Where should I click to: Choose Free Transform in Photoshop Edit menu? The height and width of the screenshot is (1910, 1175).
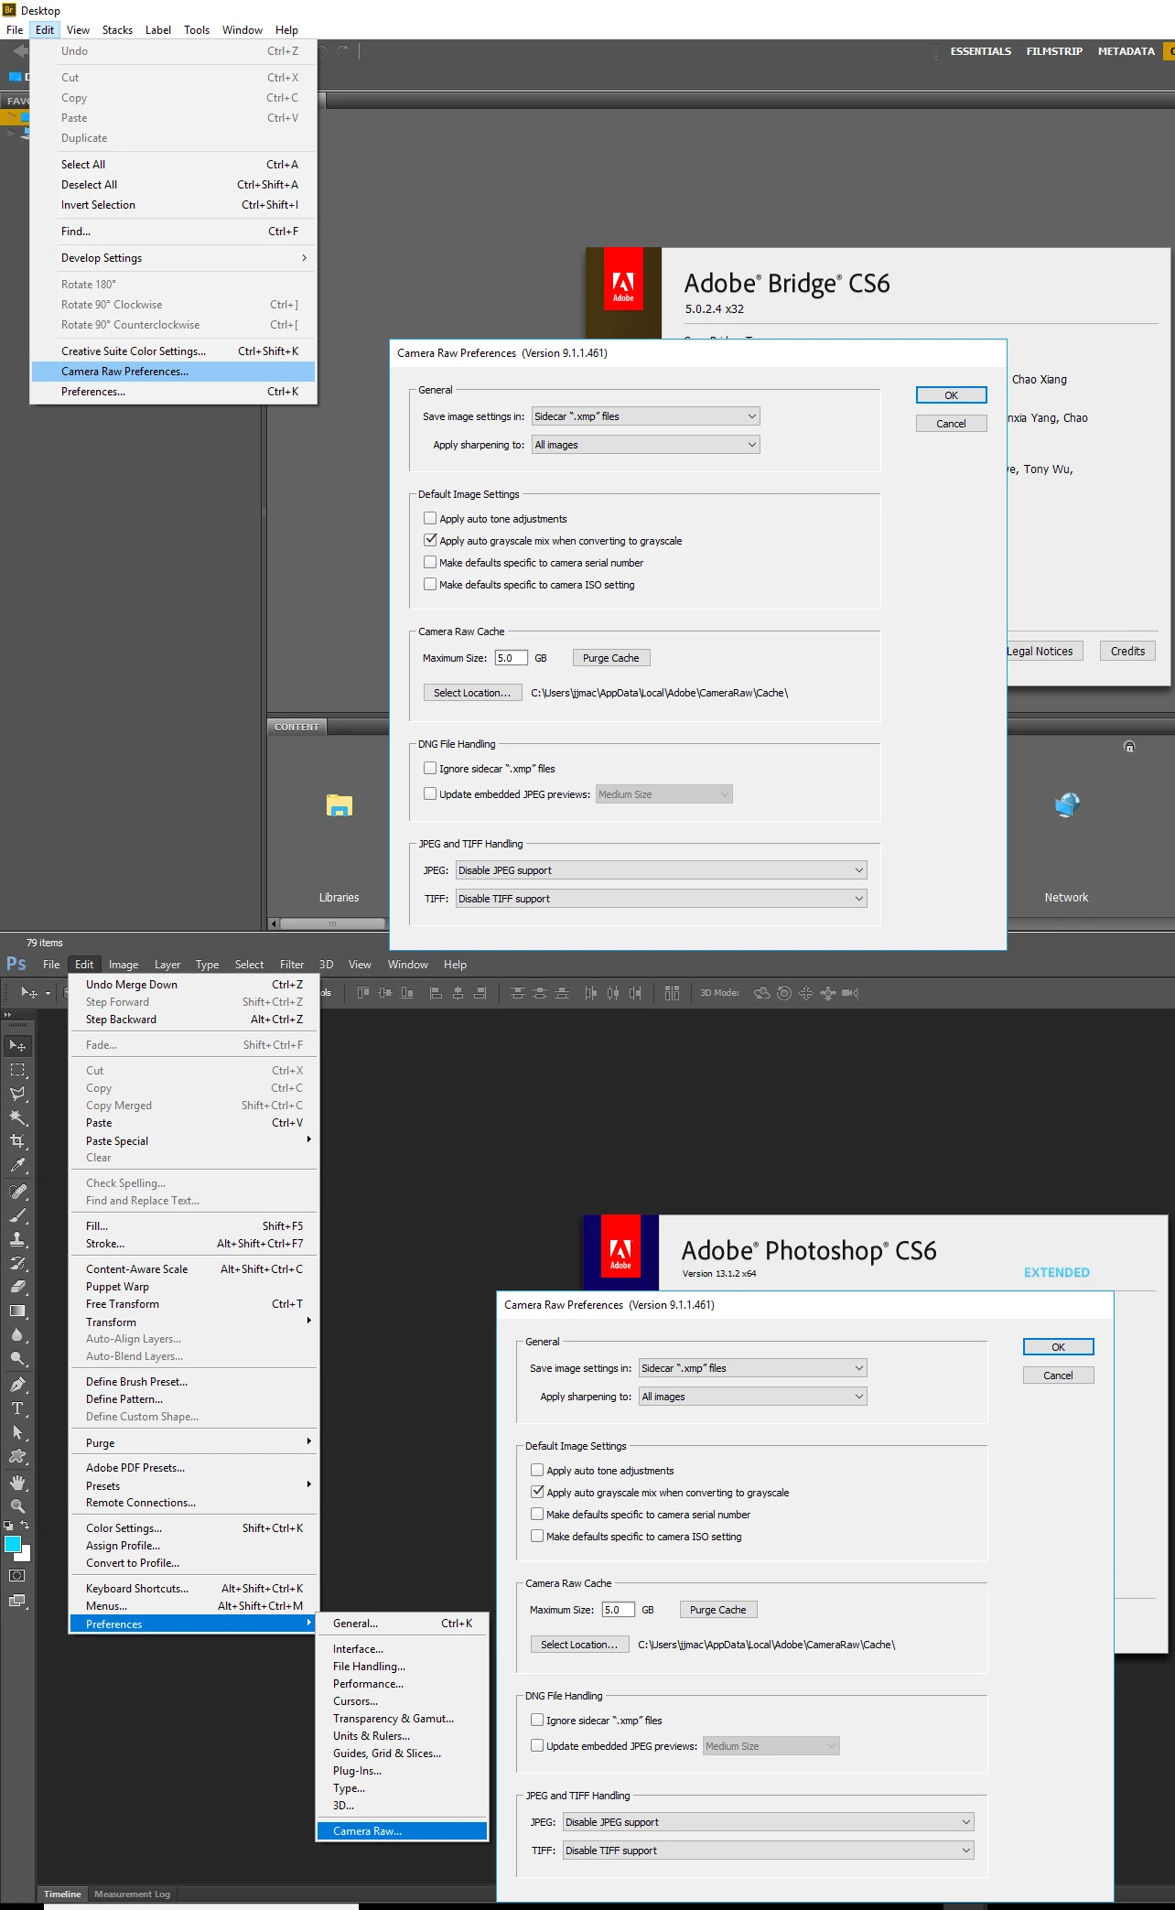[194, 1304]
